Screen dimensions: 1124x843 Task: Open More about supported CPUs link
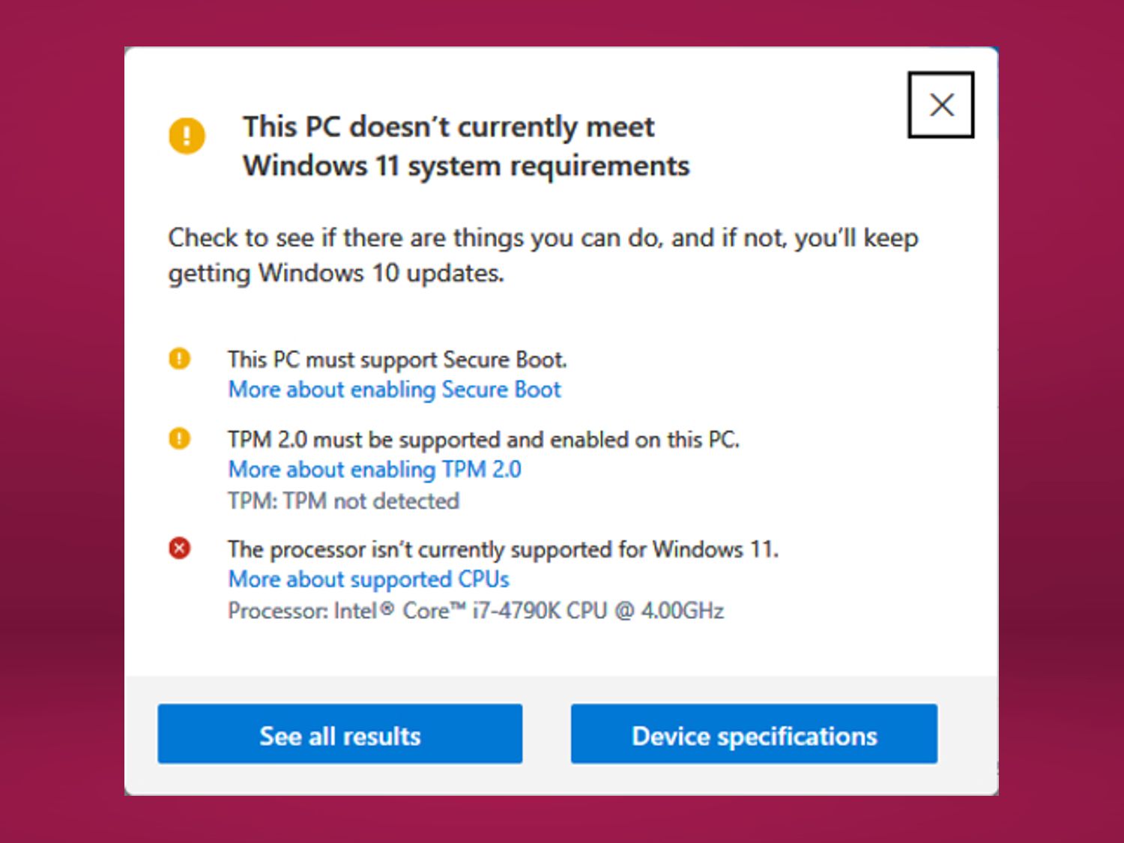(369, 579)
